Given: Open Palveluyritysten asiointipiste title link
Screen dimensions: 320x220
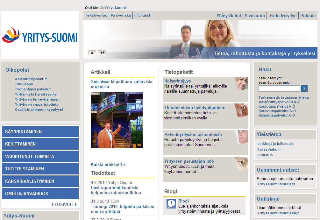Looking at the screenshot, I should [193, 134].
